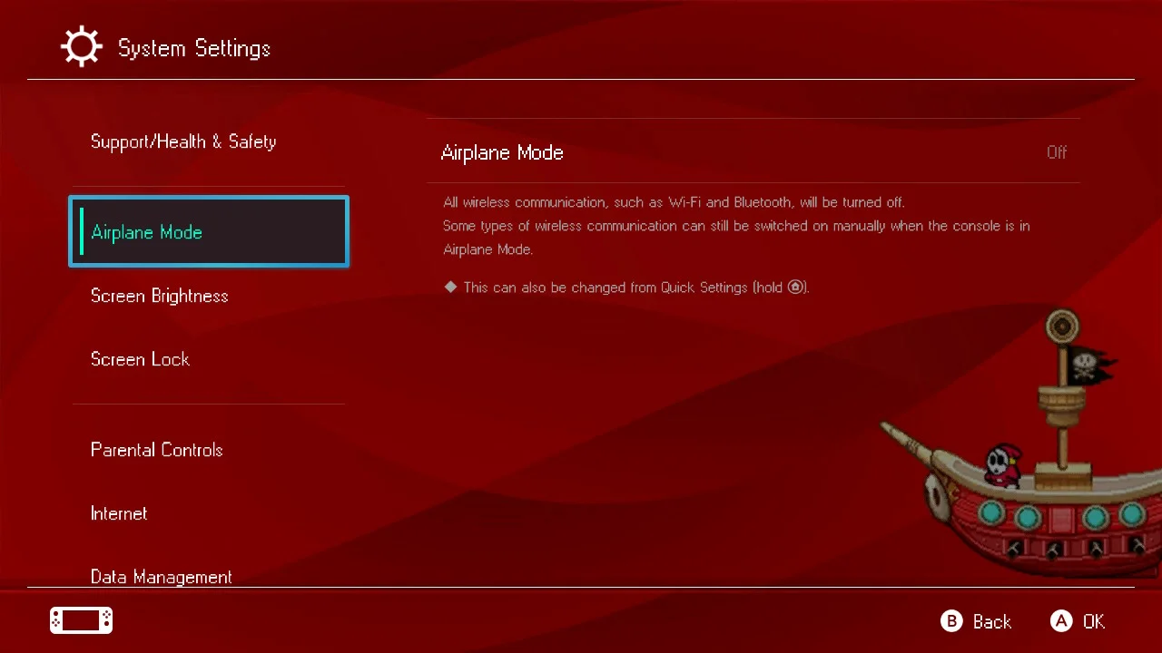
Task: Click the Shy Guy character on the ship
Action: (x=1001, y=466)
